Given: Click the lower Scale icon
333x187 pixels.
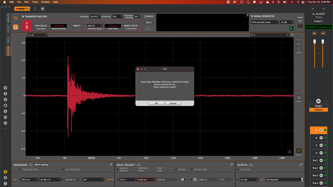Looking at the screenshot, I should 299,98.
